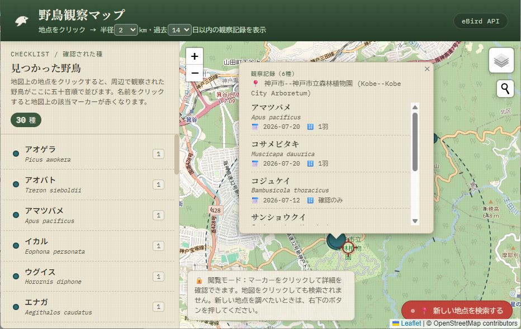Click the dark teal map marker under popup
The width and height of the screenshot is (521, 329).
(x=335, y=242)
